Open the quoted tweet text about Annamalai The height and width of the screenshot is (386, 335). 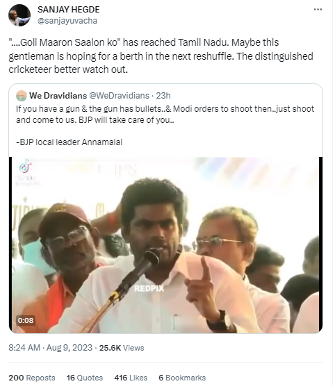[165, 125]
